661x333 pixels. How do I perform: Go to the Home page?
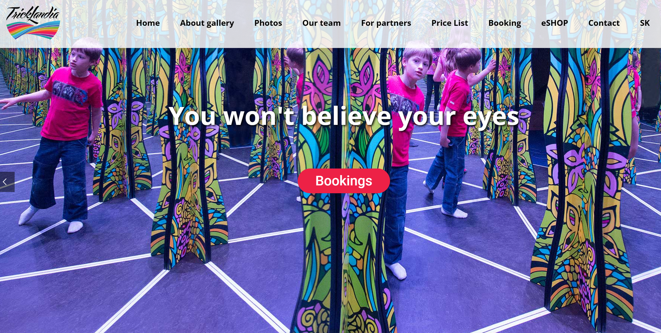[148, 23]
